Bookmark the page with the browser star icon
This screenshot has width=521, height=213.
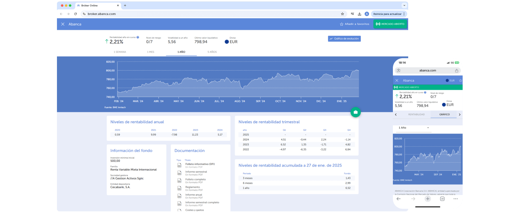pyautogui.click(x=342, y=14)
